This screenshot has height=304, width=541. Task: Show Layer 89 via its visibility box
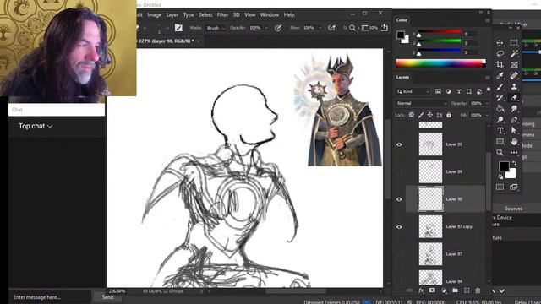[x=399, y=171]
